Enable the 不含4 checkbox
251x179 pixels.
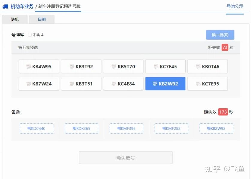(29, 34)
